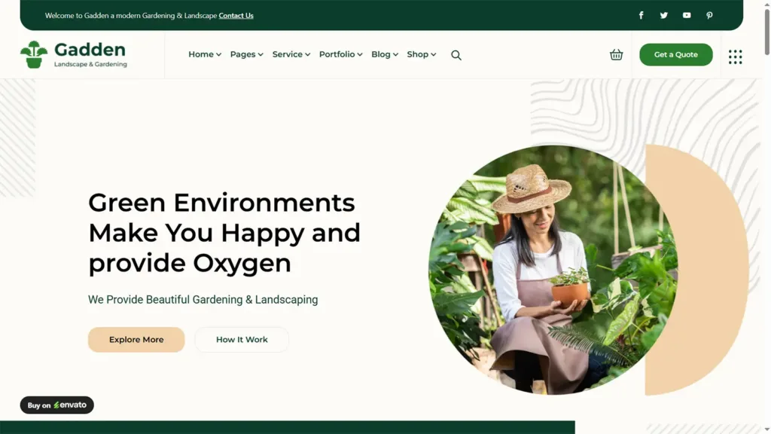This screenshot has height=434, width=771.
Task: Click the search magnifier icon
Action: point(456,55)
